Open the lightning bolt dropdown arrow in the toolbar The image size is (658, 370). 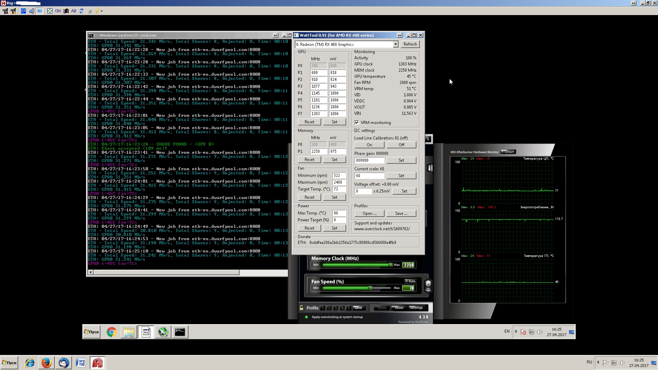click(101, 11)
